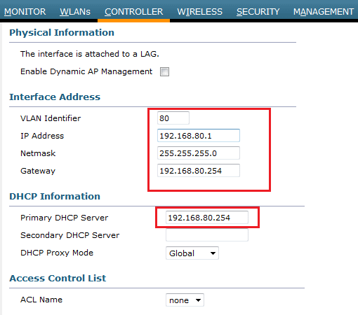
Task: Click into the Netmask field
Action: [x=199, y=153]
